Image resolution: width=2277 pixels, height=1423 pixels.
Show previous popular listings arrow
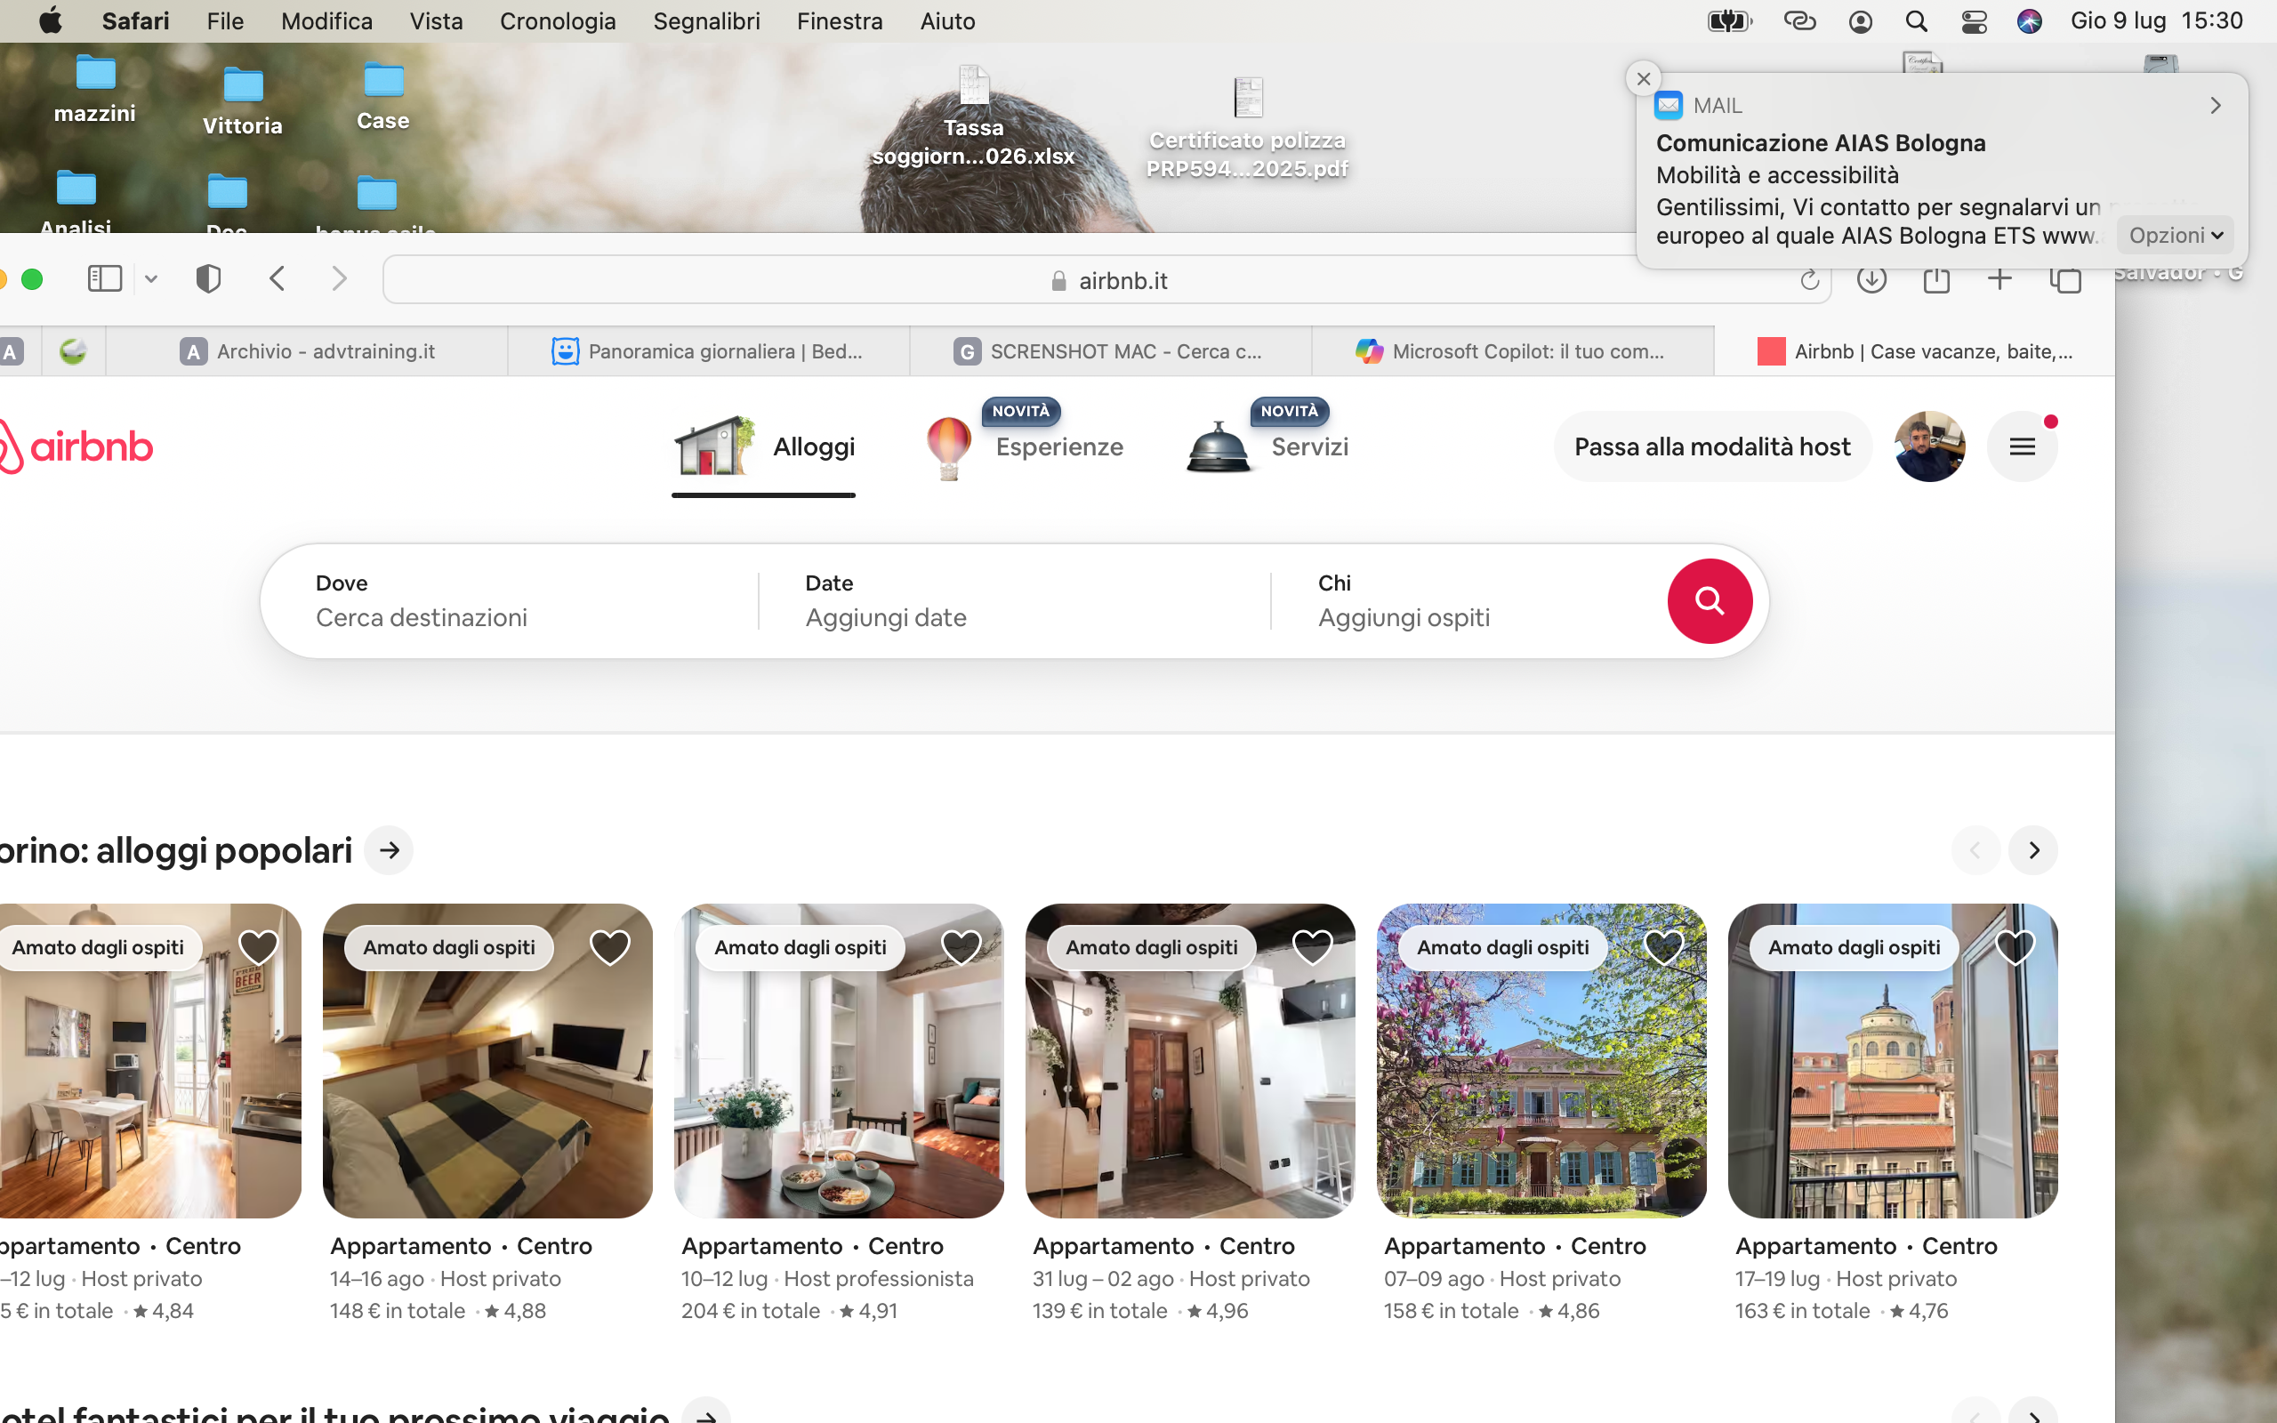click(x=1975, y=850)
